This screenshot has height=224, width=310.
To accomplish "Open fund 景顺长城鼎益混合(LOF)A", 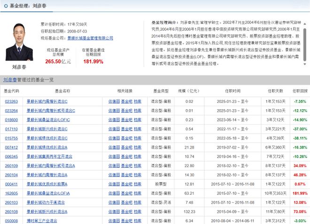I will point(48,193).
